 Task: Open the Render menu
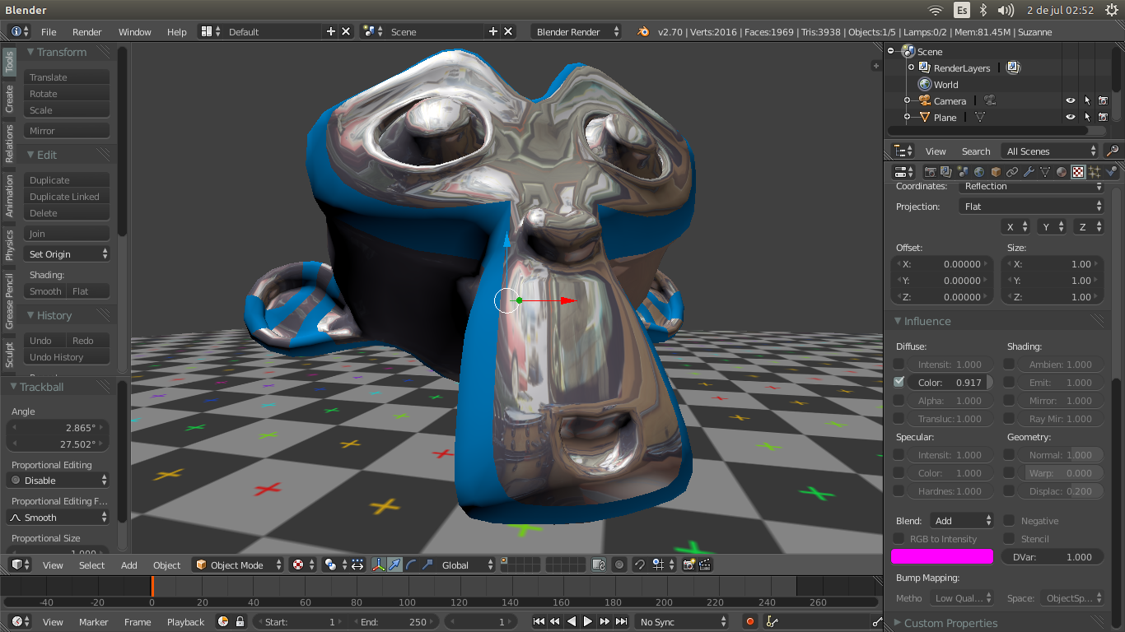tap(86, 32)
